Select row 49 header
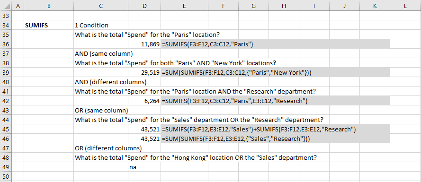Screen dimensions: 421x182 coord(6,167)
